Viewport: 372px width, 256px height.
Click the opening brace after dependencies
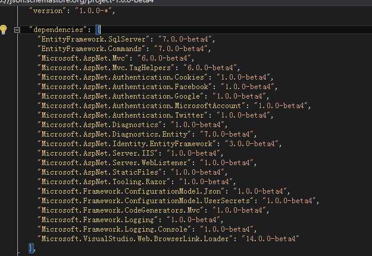98,30
